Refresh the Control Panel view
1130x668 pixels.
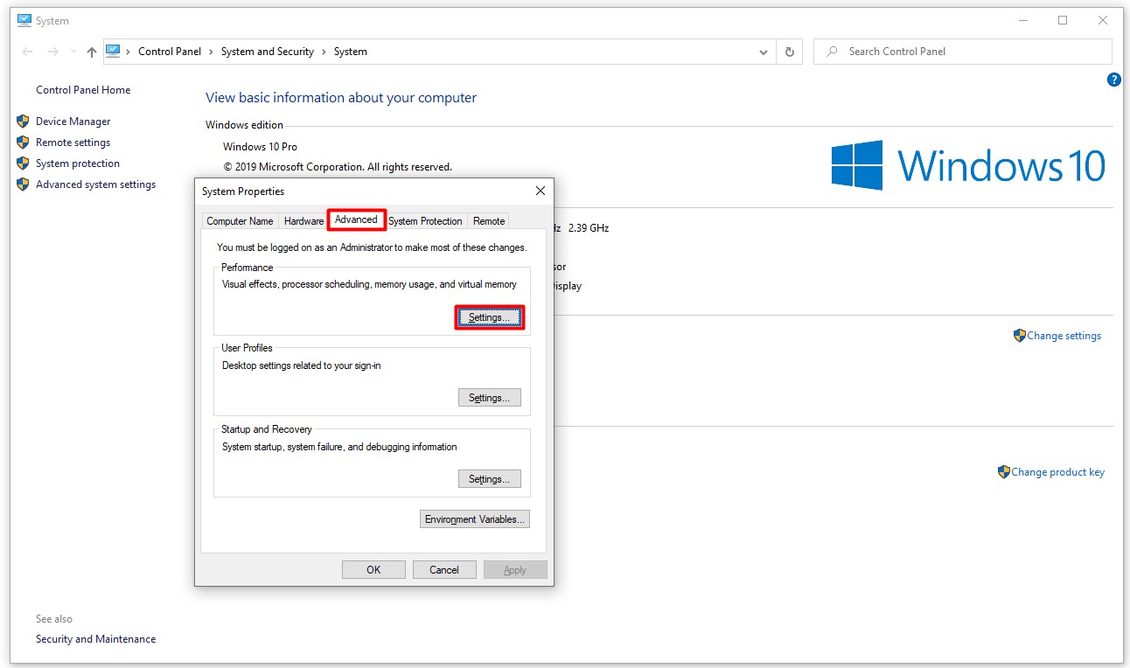click(789, 52)
